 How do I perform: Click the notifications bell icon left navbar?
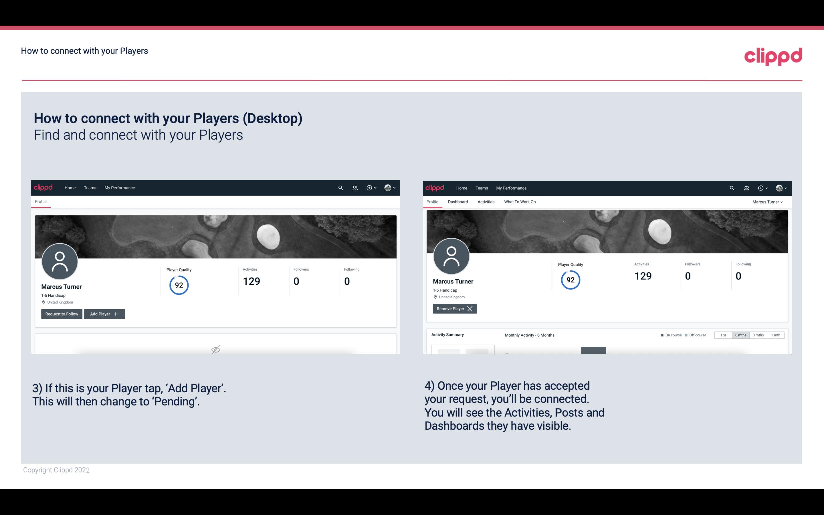[354, 187]
